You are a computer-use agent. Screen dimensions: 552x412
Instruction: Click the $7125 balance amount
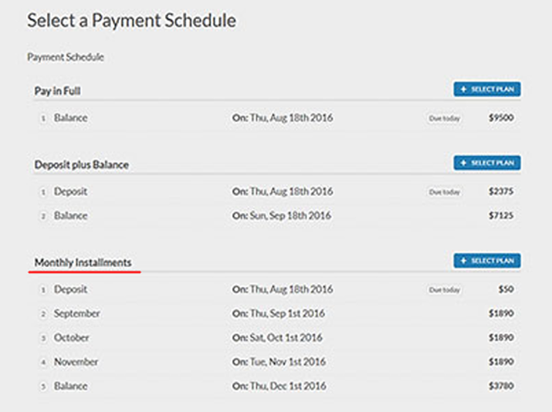tap(501, 216)
